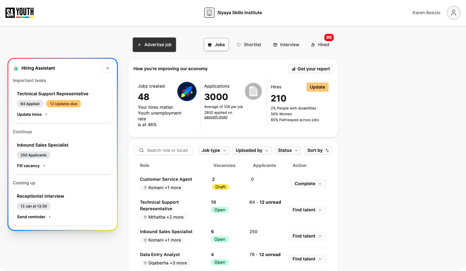Click the 13 Jan at 13:30 badge

[x=33, y=206]
